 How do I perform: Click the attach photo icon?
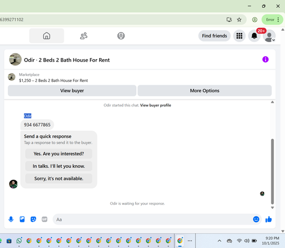[22, 220]
